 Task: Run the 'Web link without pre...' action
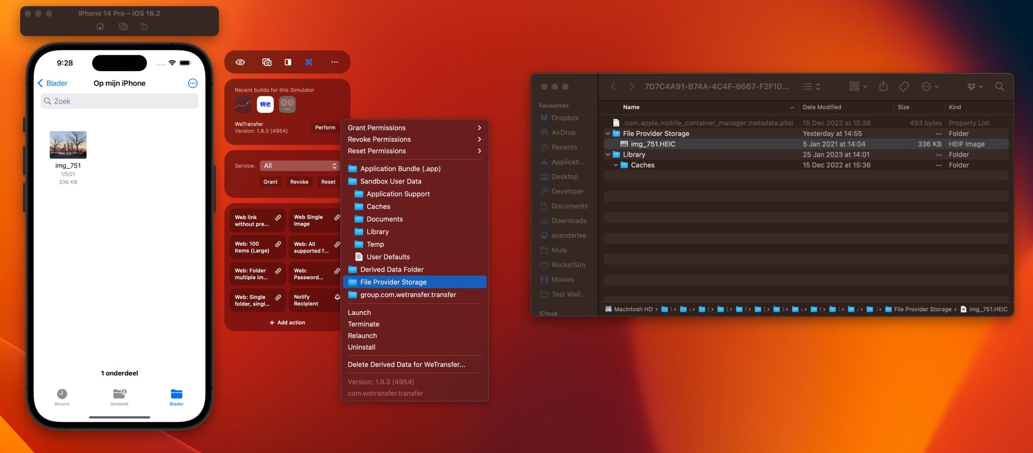[258, 221]
